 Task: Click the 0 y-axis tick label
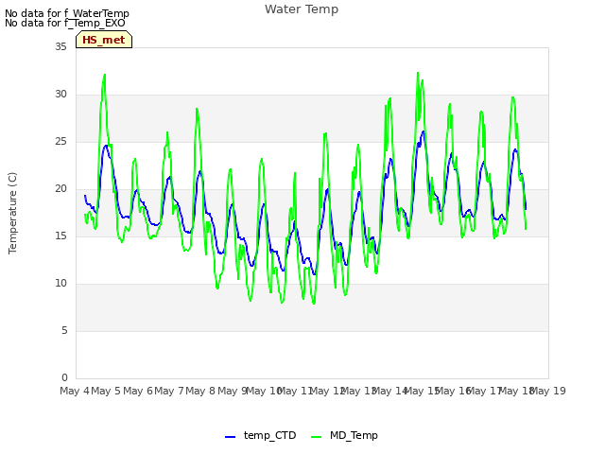pyautogui.click(x=64, y=378)
